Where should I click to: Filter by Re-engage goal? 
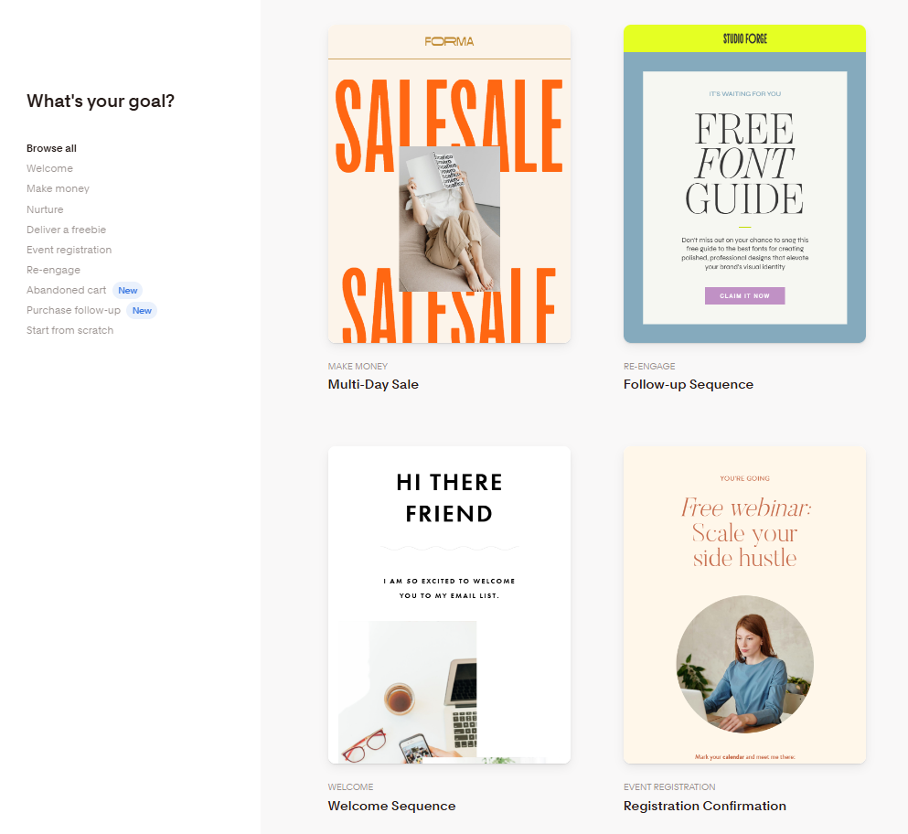53,270
